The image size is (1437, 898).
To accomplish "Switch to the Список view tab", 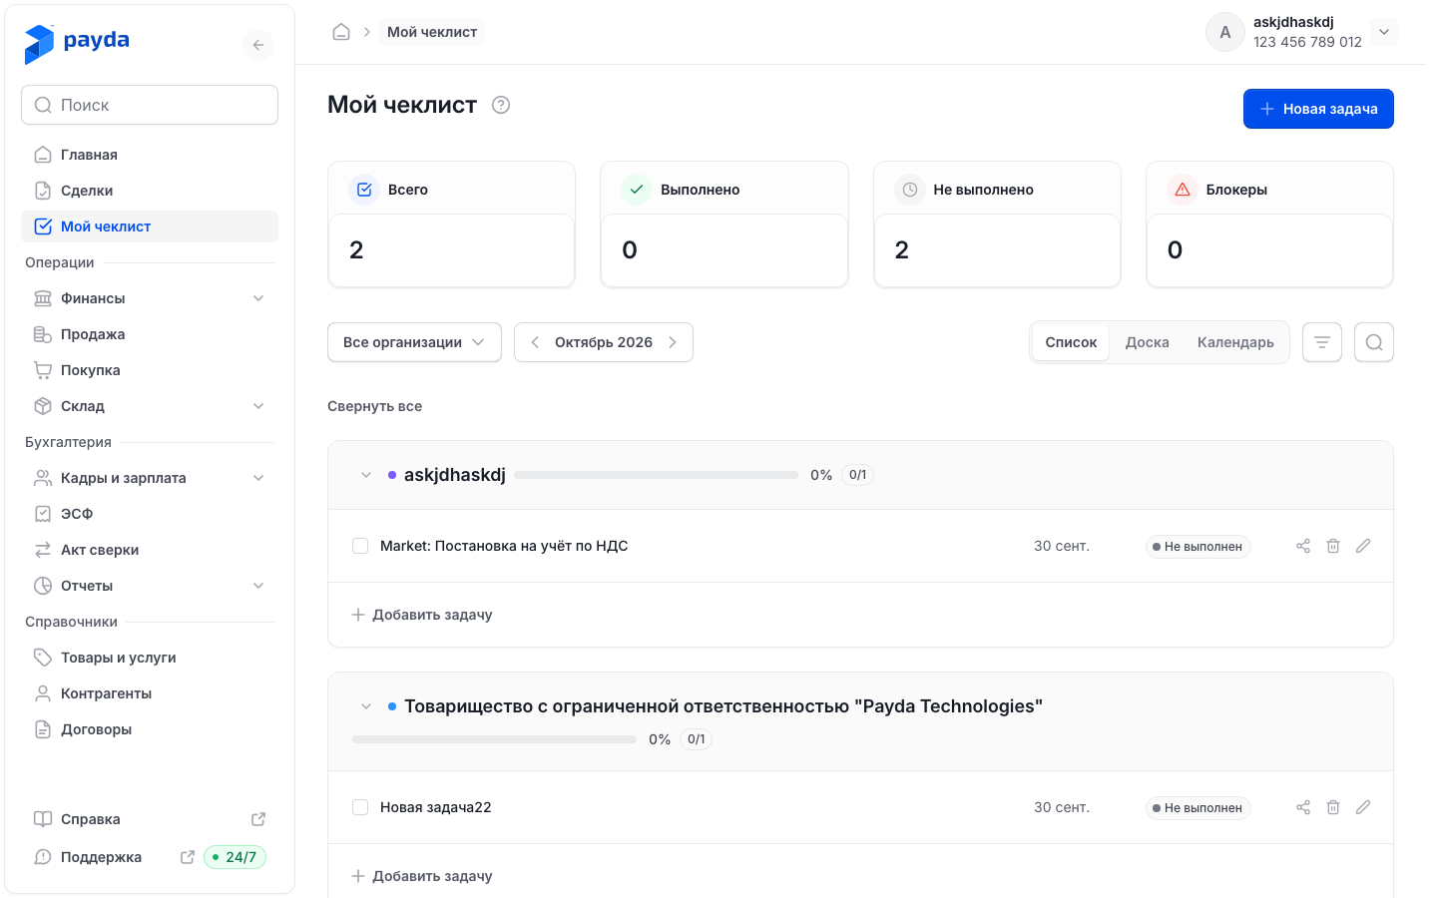I will (1071, 342).
